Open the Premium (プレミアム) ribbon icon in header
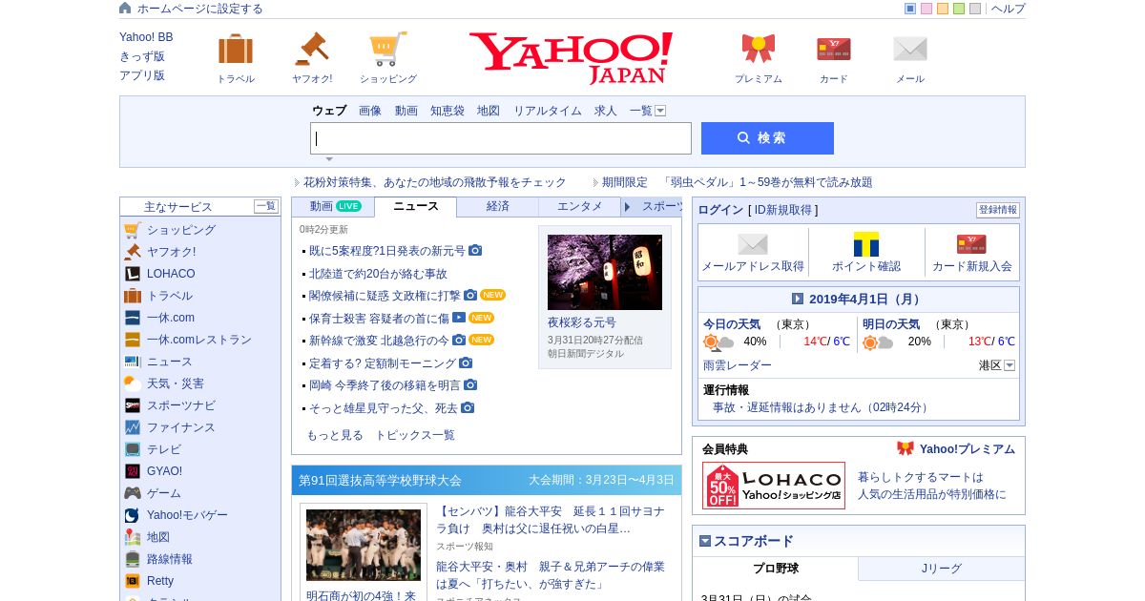 click(759, 49)
